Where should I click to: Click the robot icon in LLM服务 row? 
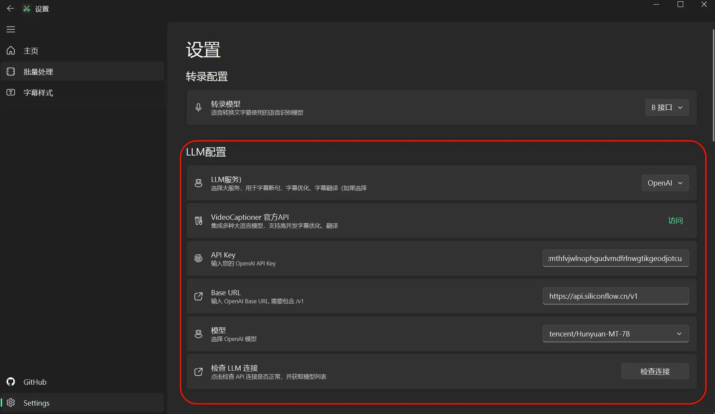coord(198,183)
